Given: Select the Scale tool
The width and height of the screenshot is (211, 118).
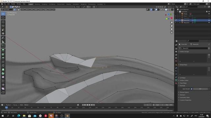Looking at the screenshot, I should pyautogui.click(x=3, y=29).
